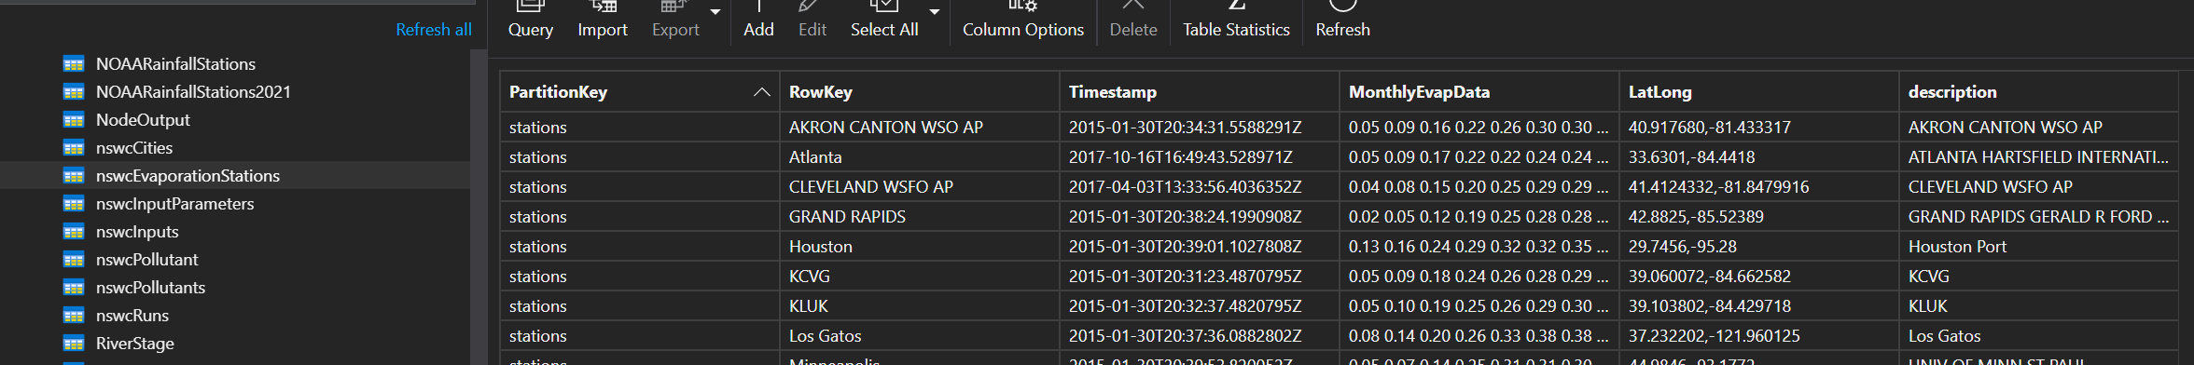This screenshot has width=2194, height=365.
Task: Click Los Gatos MonthlyEvapData starting 0.08 0.14
Action: (x=1479, y=336)
